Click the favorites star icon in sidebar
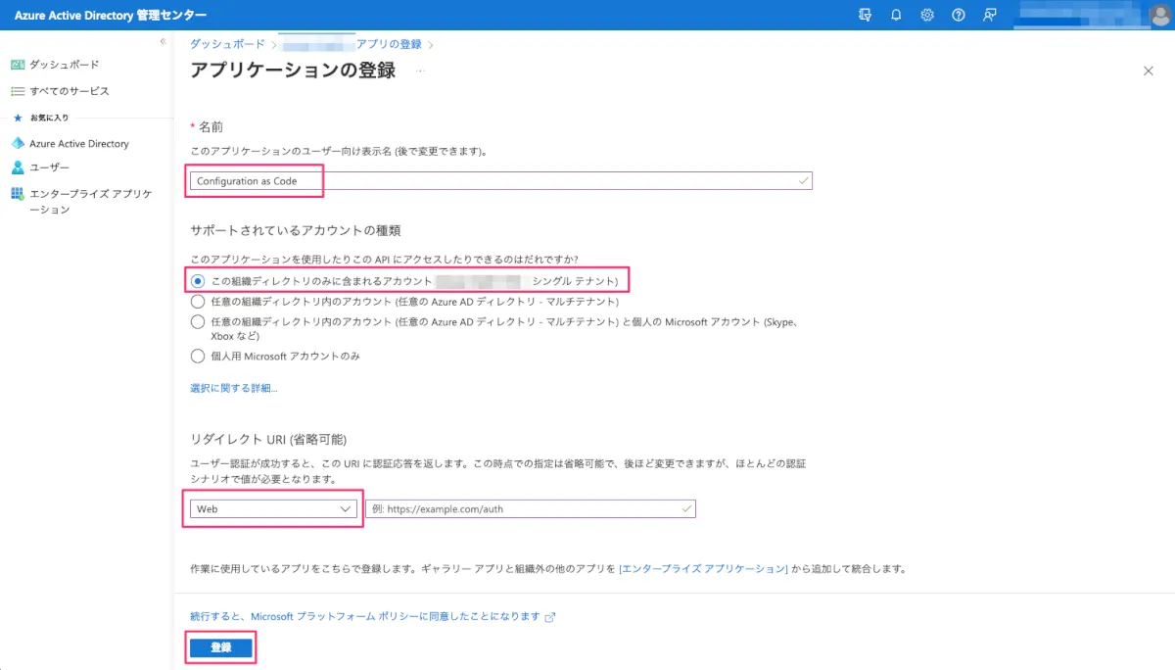The height and width of the screenshot is (670, 1175). [17, 118]
